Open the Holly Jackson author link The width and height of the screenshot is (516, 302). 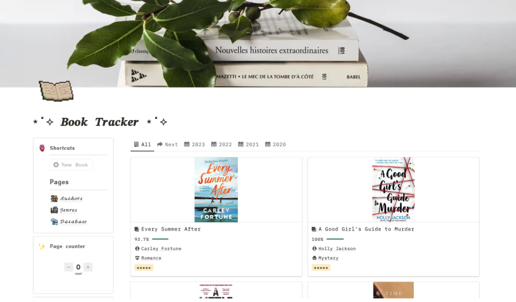pyautogui.click(x=337, y=248)
